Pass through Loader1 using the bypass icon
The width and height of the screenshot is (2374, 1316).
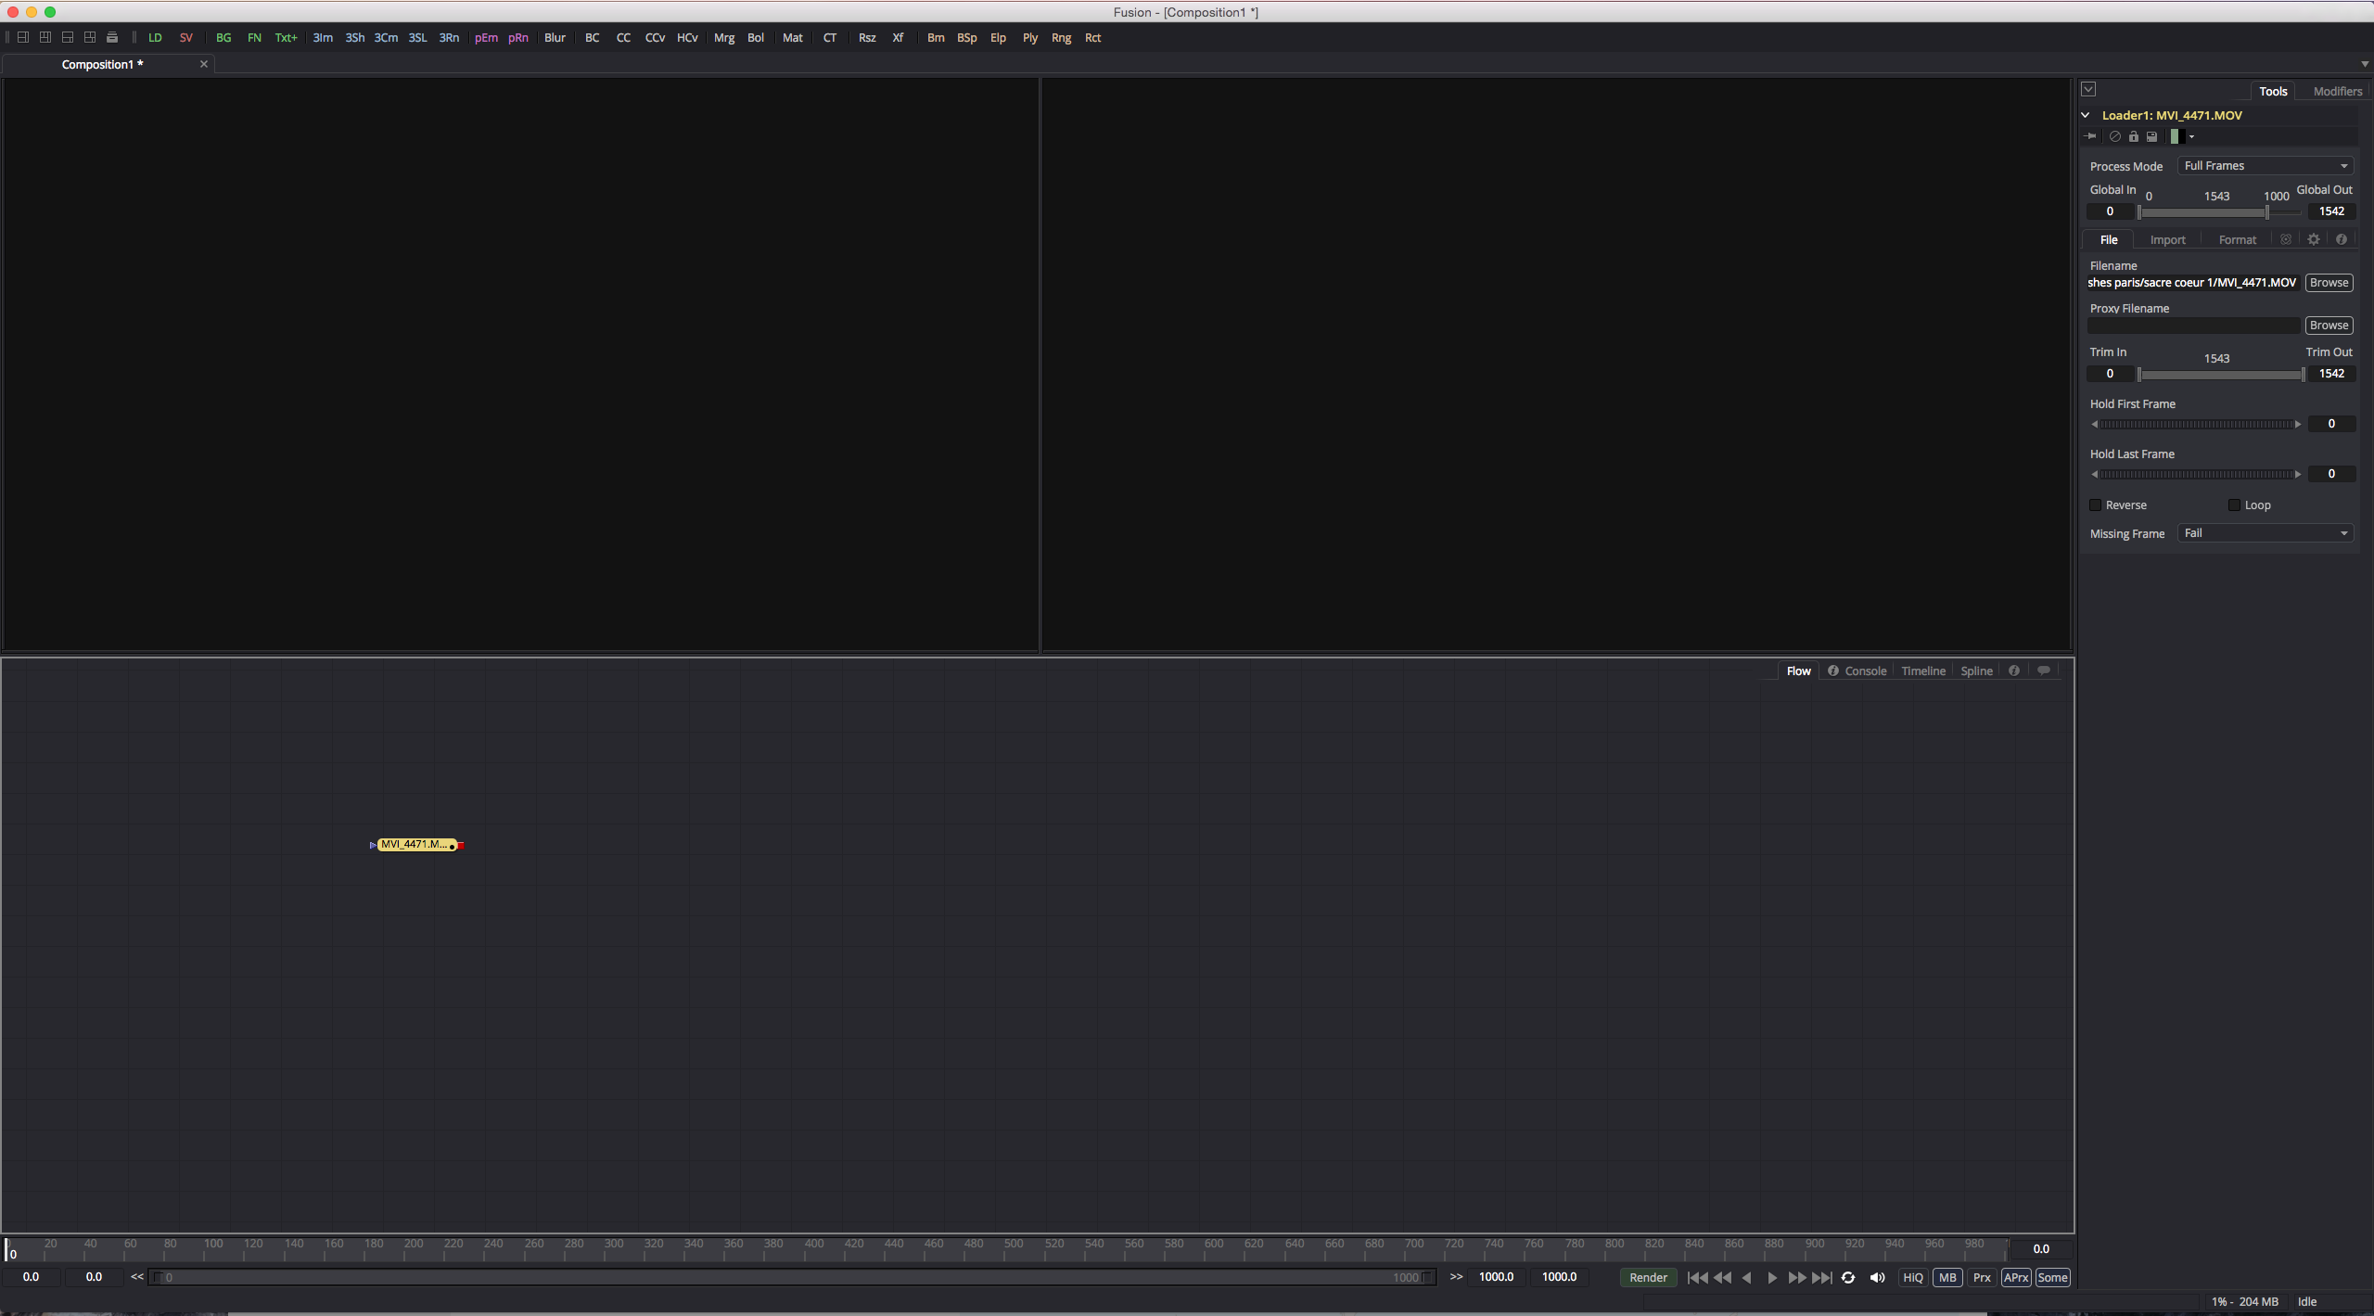2115,136
